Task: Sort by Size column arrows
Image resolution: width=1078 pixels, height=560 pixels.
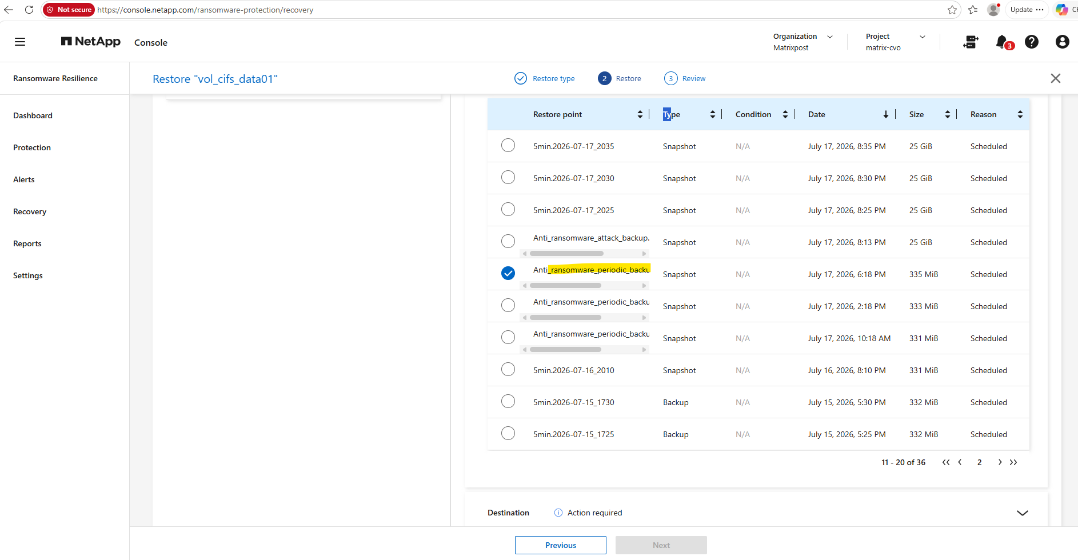Action: click(x=948, y=114)
